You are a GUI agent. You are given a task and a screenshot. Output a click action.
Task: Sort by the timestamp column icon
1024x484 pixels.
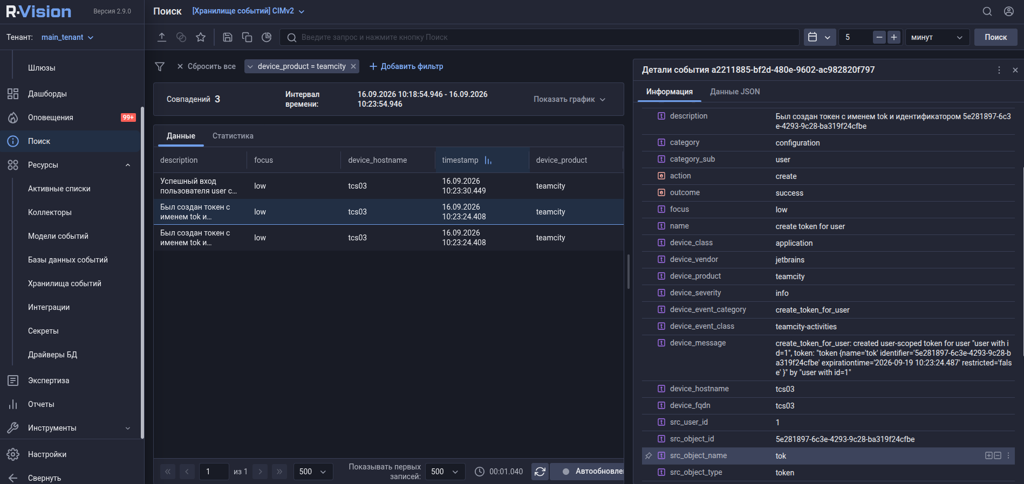coord(488,160)
